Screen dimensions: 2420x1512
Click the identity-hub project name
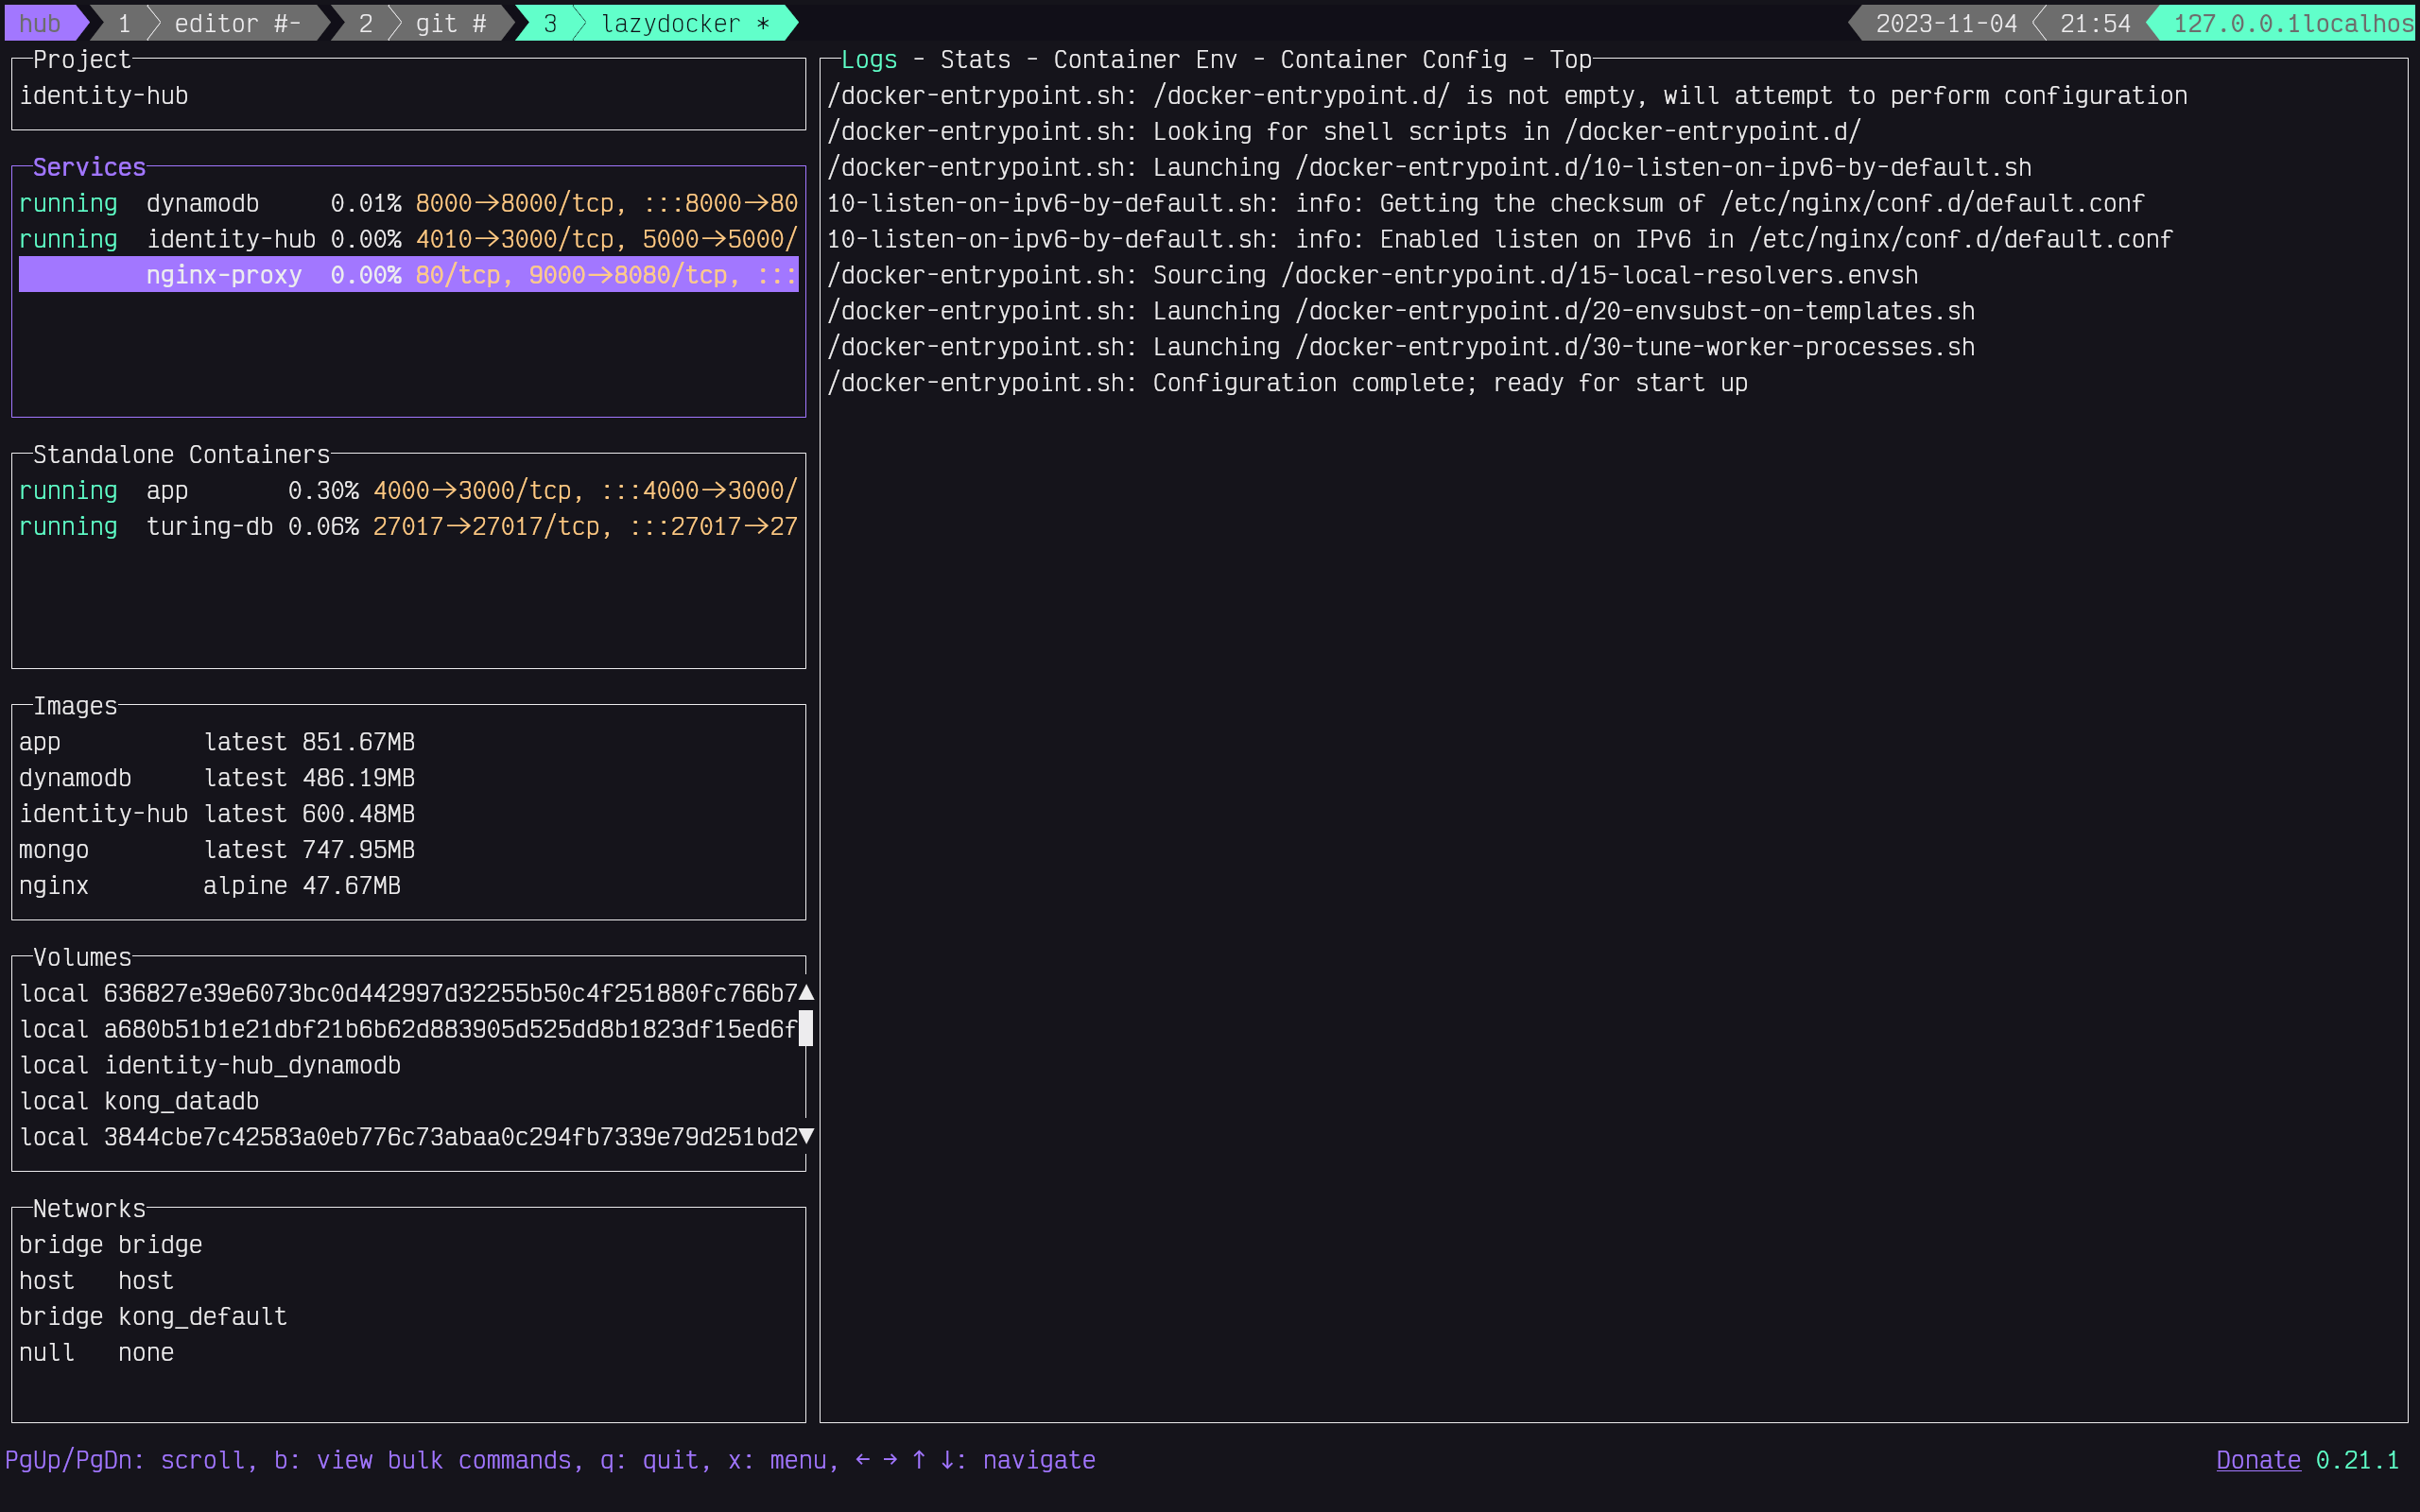click(x=103, y=95)
